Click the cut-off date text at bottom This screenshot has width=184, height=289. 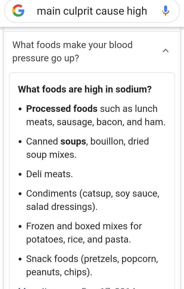pyautogui.click(x=109, y=287)
